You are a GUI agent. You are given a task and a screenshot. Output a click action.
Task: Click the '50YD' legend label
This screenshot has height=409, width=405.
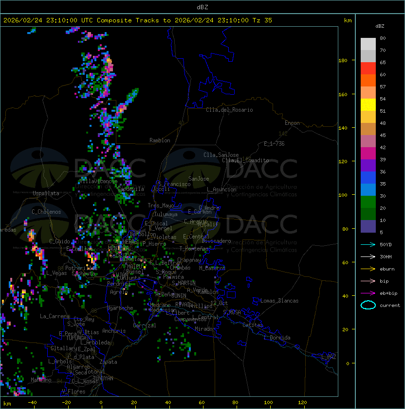[x=386, y=245]
